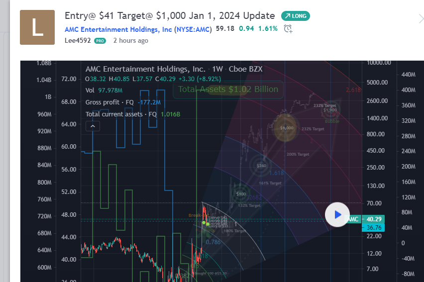Click the 36.76 price tag on axis
This screenshot has width=424, height=282.
tap(373, 228)
